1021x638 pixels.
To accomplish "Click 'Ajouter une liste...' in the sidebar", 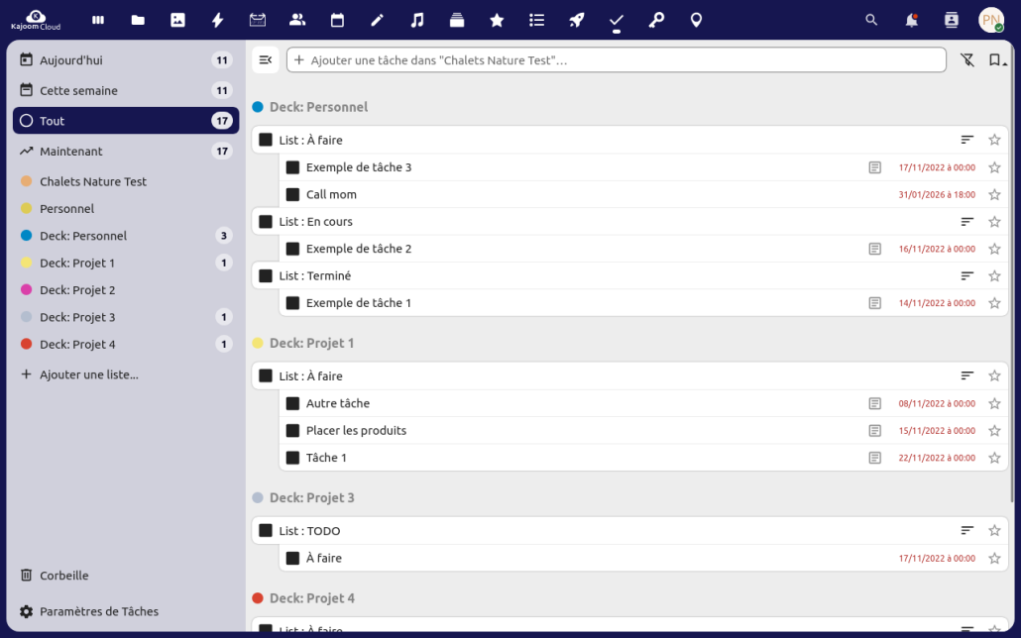I will tap(86, 374).
